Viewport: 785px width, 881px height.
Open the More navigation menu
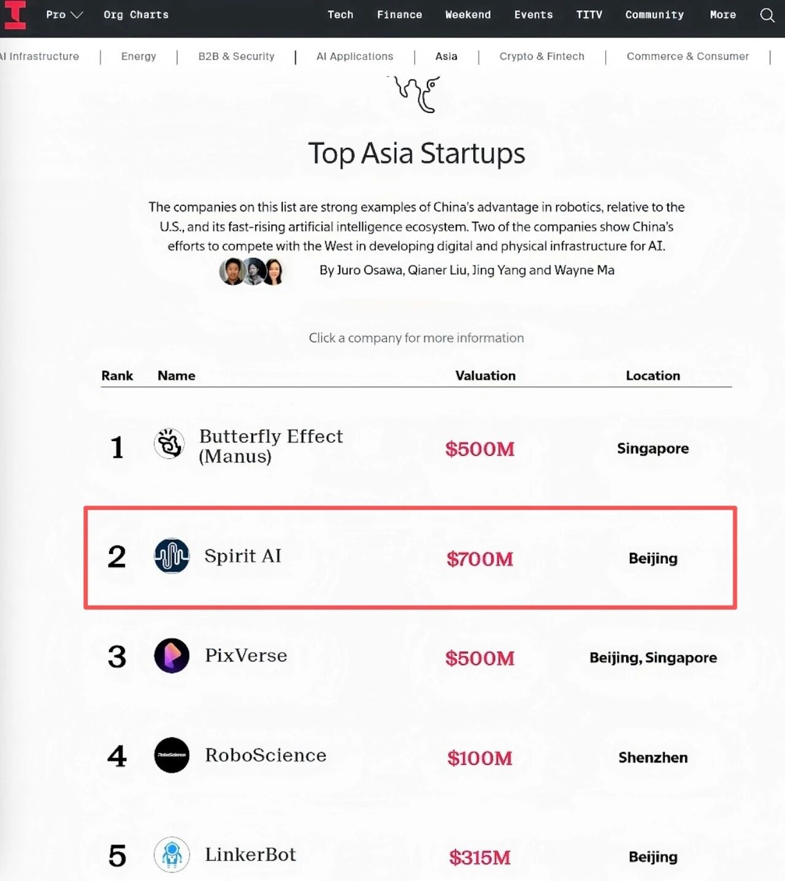[722, 15]
